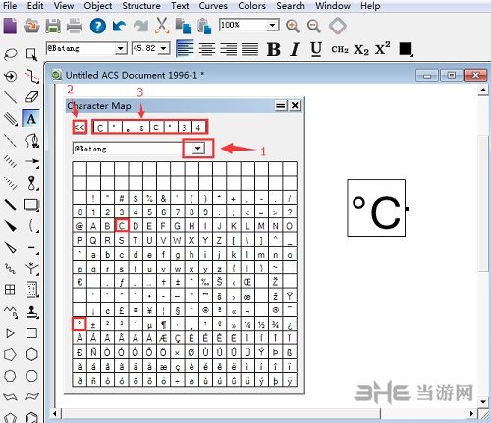Select the Text tool in the sidebar

tap(31, 118)
